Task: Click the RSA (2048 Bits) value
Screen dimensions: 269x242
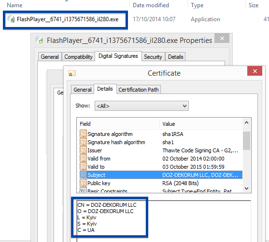Action: coord(181,183)
